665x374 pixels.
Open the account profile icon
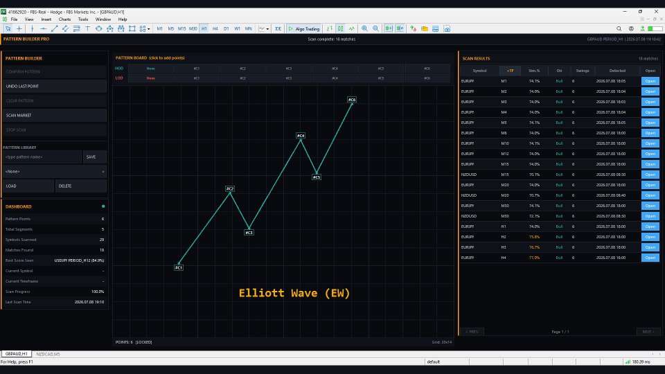[631, 29]
